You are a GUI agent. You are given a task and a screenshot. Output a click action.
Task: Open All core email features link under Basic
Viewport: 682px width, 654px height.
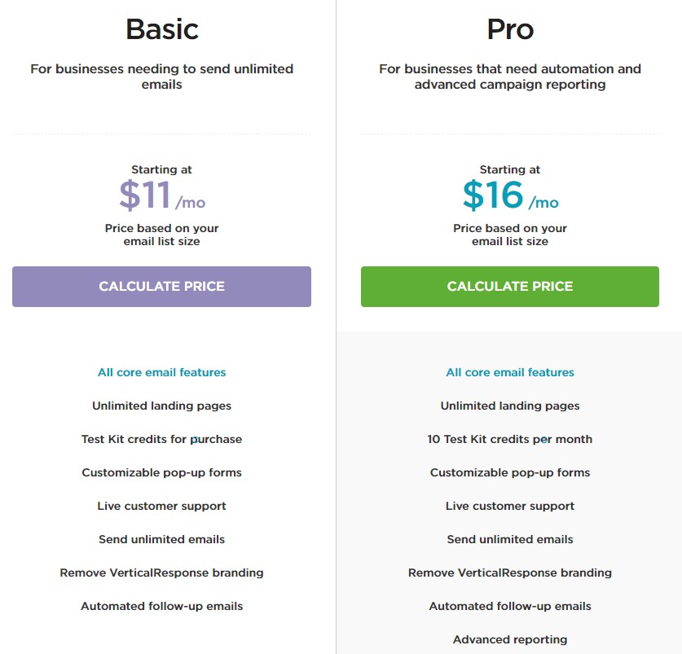(x=162, y=372)
